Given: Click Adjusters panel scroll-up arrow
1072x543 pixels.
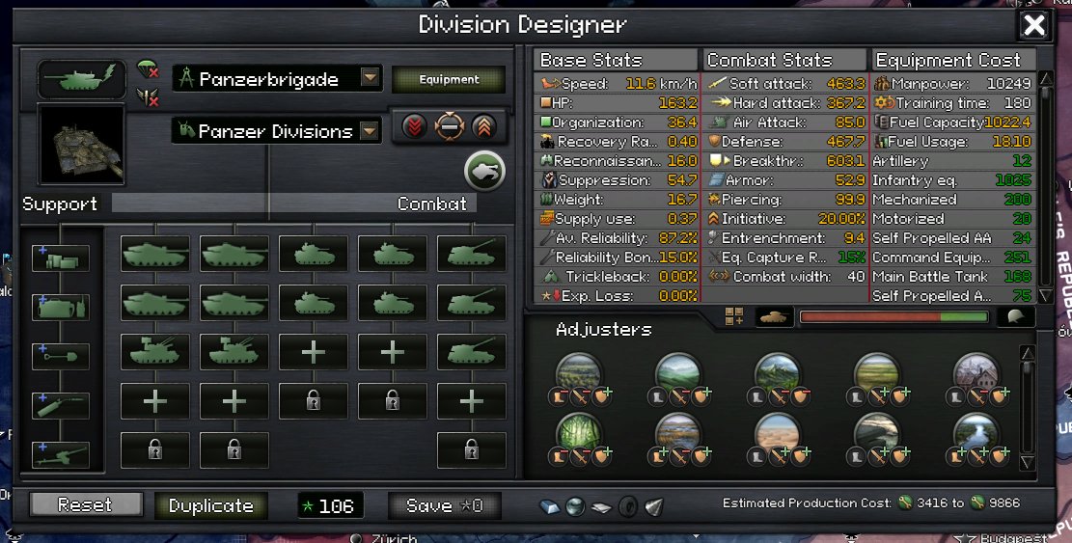Looking at the screenshot, I should pos(1027,354).
